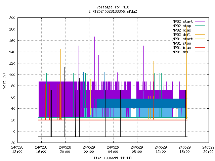Click the filename 'E_RT20240528133306.sfduZ'
Viewport: 215px width, 161px height.
point(113,11)
